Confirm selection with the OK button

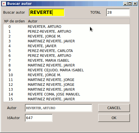pos(114,118)
